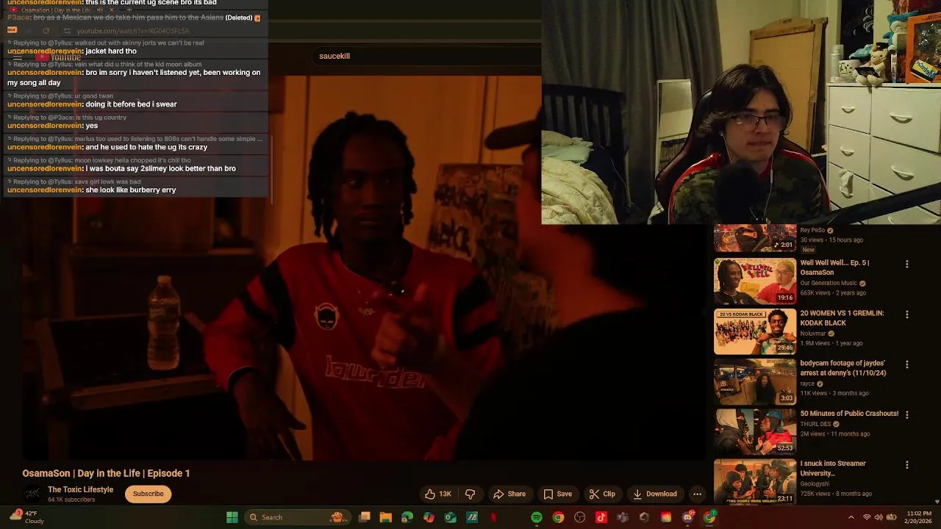Click the Windows taskbar Search box
Screen dimensions: 941x529
pos(298,517)
